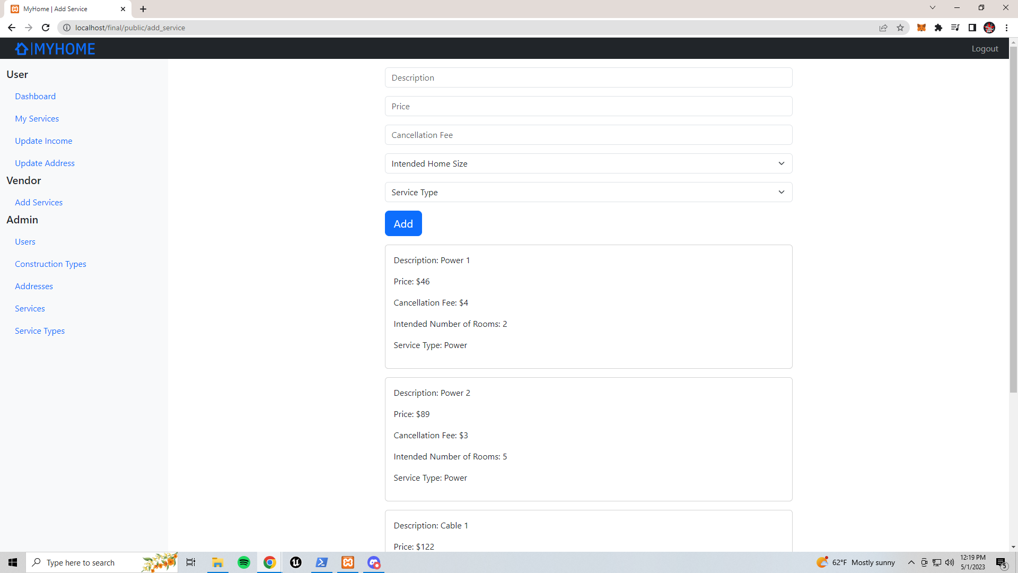
Task: Open Spotify from the taskbar
Action: (x=244, y=562)
